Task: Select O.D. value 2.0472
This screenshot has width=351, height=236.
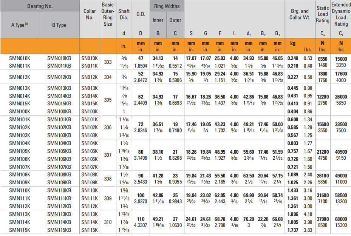Action: click(x=141, y=80)
